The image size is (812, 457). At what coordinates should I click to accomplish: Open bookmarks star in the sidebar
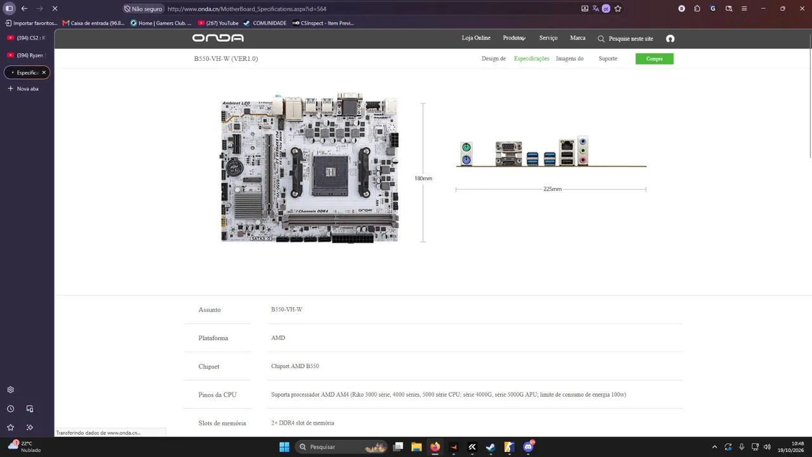pyautogui.click(x=10, y=428)
